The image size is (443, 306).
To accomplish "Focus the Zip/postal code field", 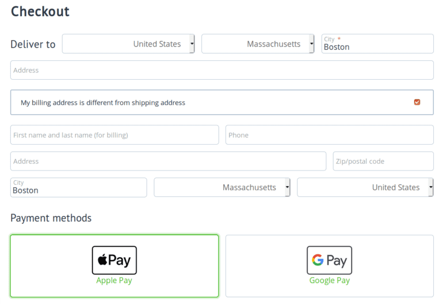I will click(x=383, y=161).
